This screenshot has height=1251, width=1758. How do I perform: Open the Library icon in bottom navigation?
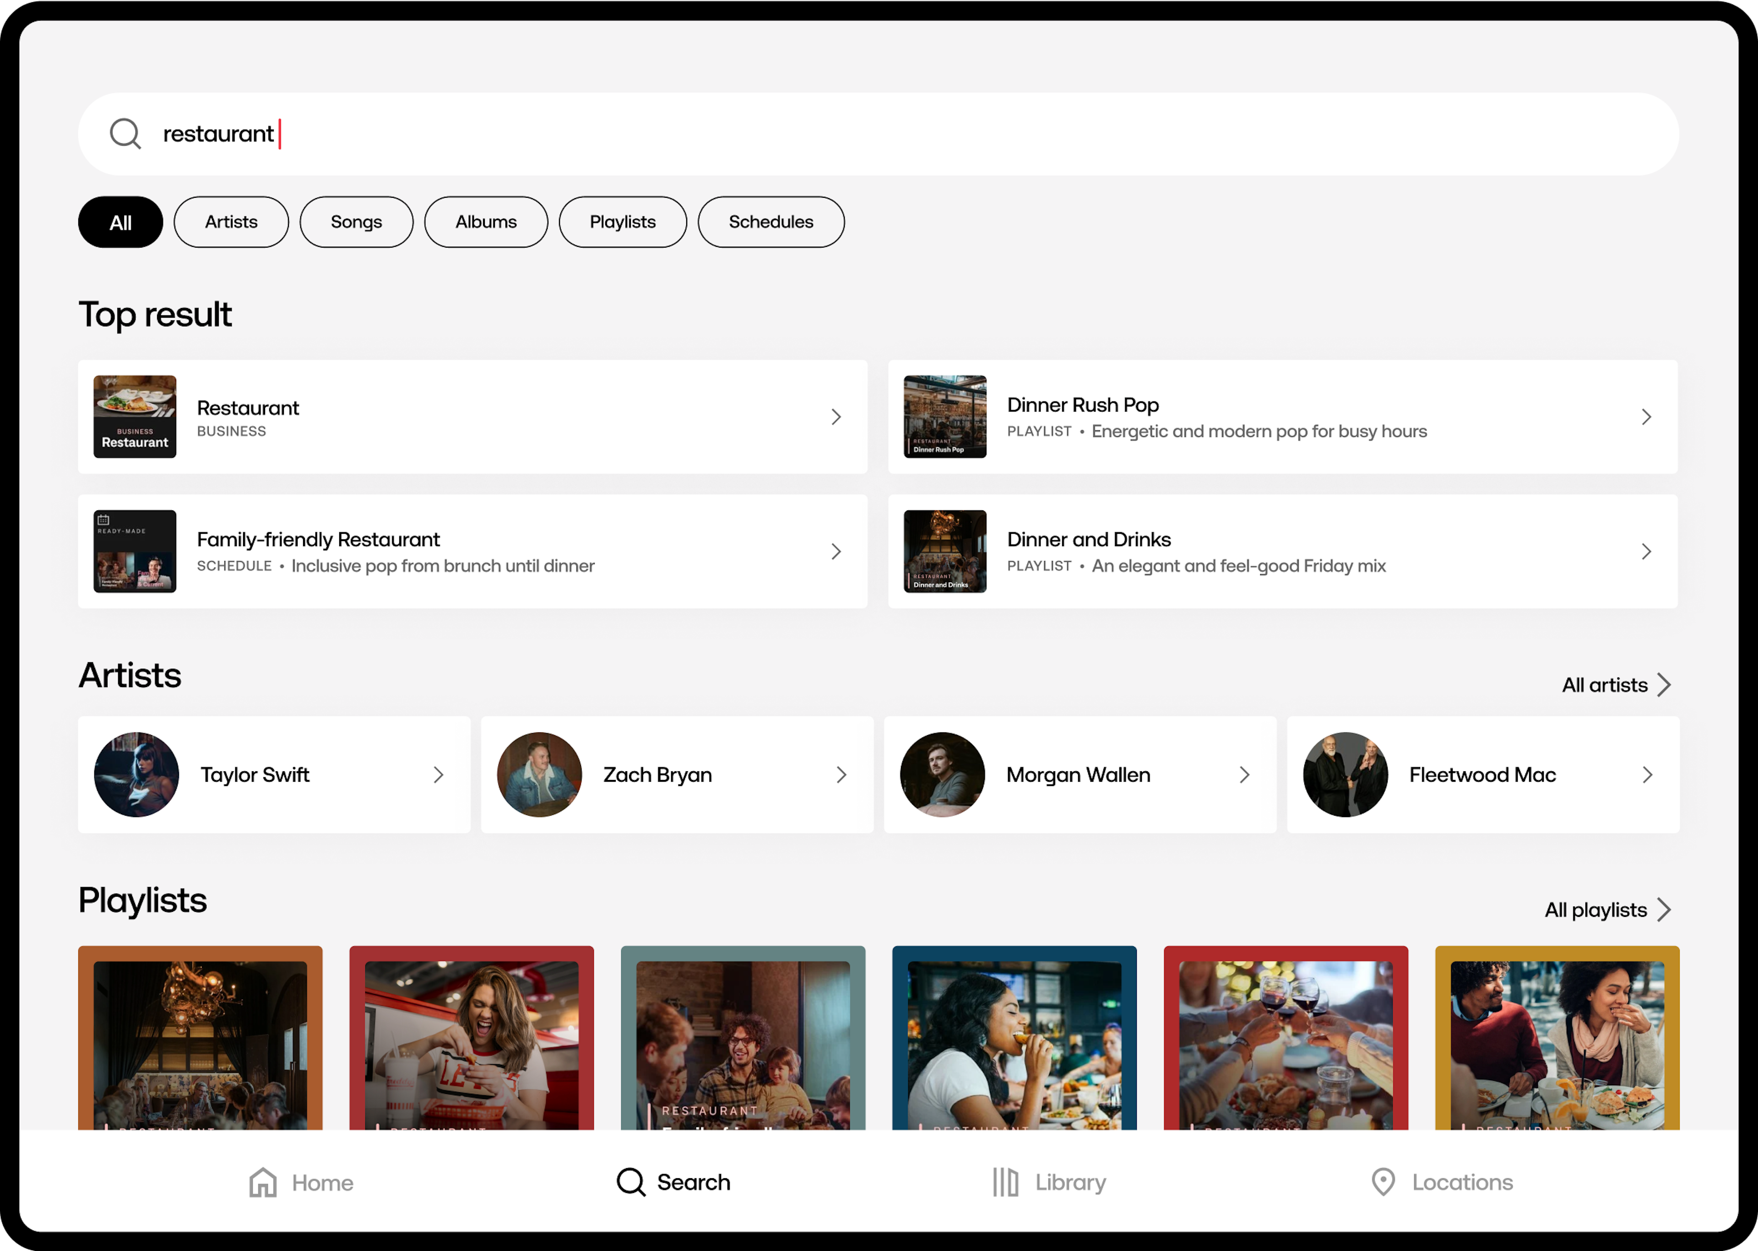[1005, 1182]
